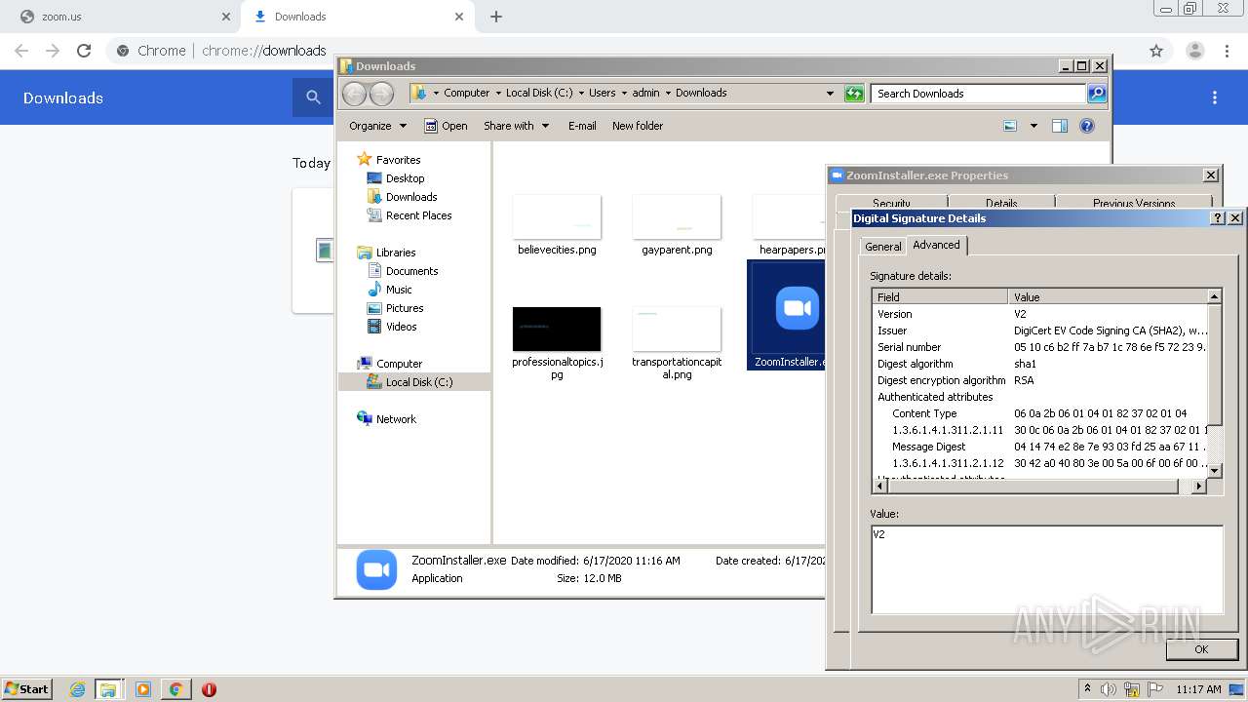Select Issuer row in signature details

1039,331
